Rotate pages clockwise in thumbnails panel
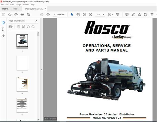 coord(33,27)
